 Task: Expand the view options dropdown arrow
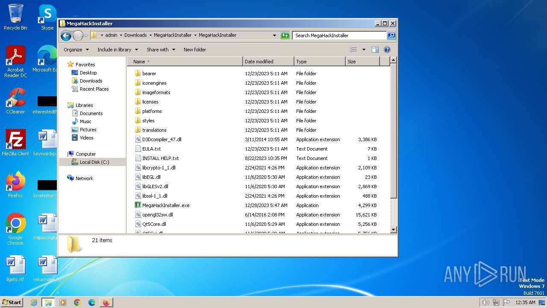[x=364, y=50]
